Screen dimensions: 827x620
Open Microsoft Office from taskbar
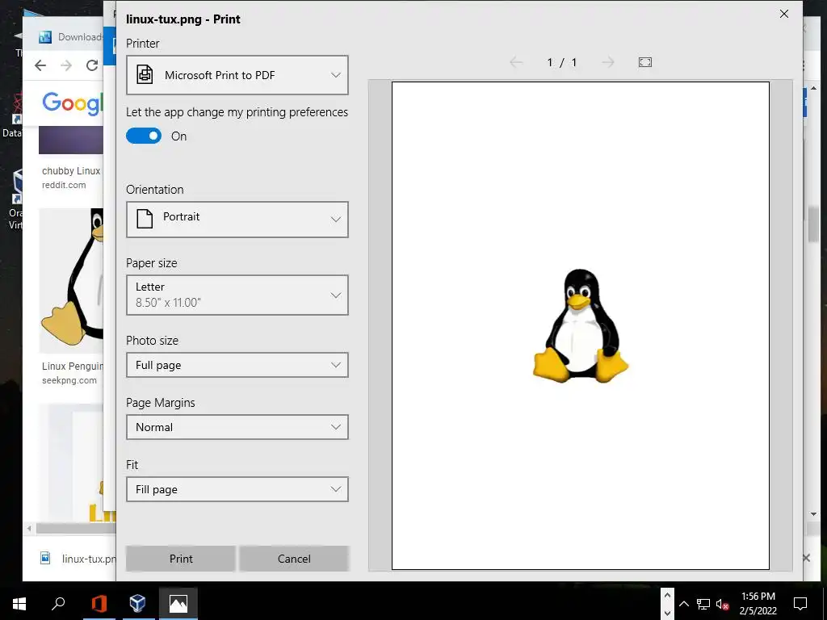(99, 603)
